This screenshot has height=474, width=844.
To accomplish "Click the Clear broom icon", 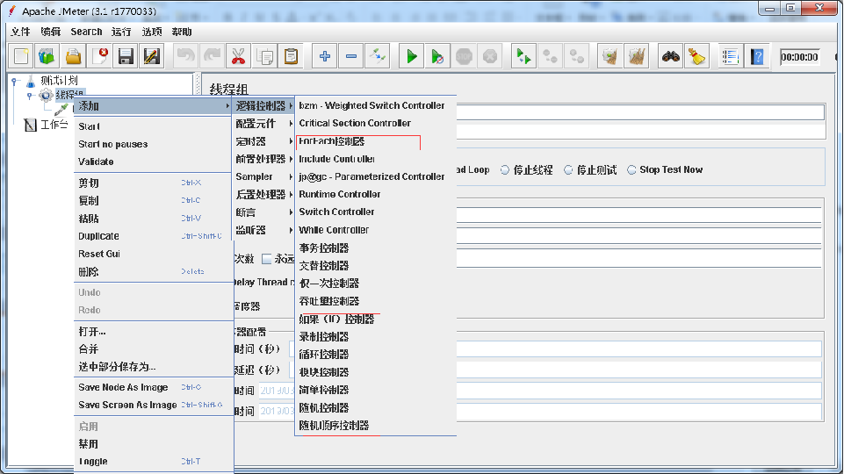I will (x=610, y=56).
